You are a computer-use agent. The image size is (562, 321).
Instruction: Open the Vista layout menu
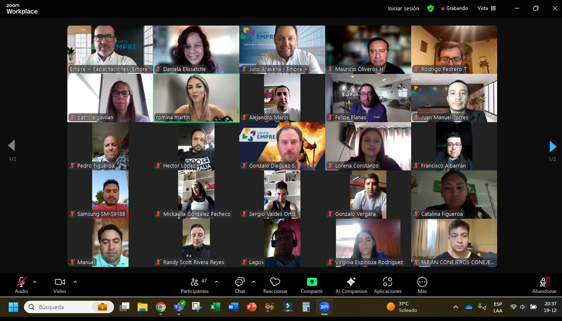(486, 8)
